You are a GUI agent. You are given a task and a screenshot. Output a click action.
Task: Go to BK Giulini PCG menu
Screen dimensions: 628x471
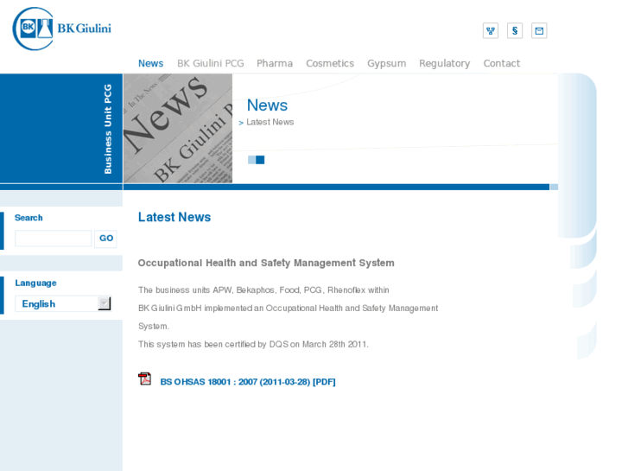[210, 63]
